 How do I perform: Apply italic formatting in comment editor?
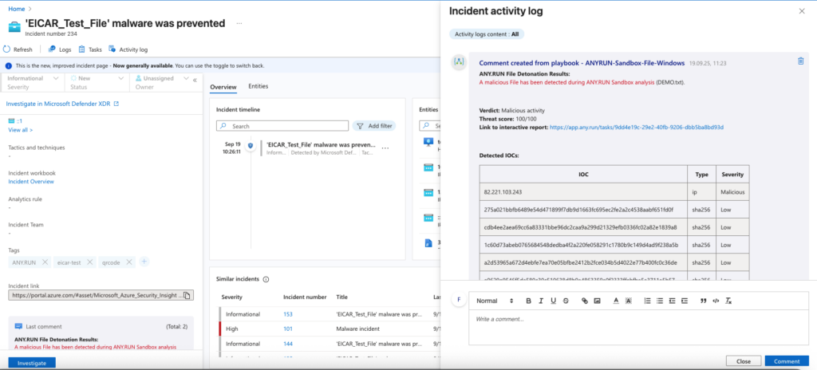pyautogui.click(x=541, y=301)
